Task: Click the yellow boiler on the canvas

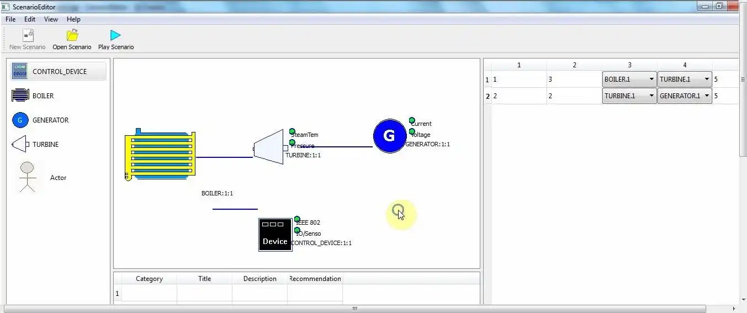Action: point(160,155)
